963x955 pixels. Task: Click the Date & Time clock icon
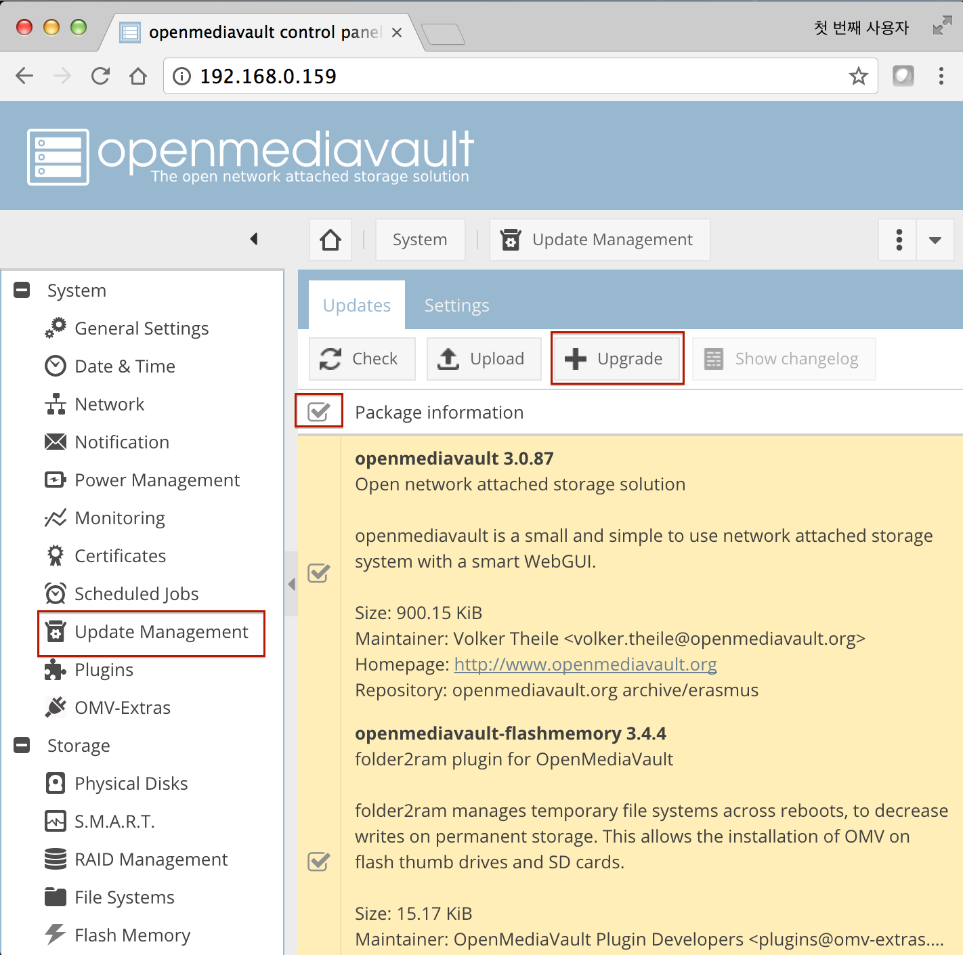[56, 366]
